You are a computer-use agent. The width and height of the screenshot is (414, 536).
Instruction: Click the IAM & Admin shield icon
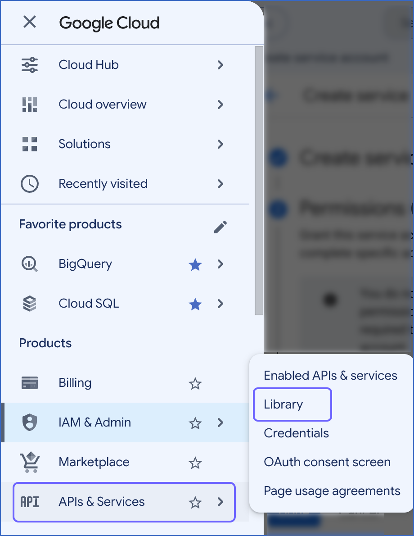[x=30, y=422]
